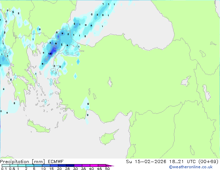Click the legend scale label "25"

pos(67,169)
